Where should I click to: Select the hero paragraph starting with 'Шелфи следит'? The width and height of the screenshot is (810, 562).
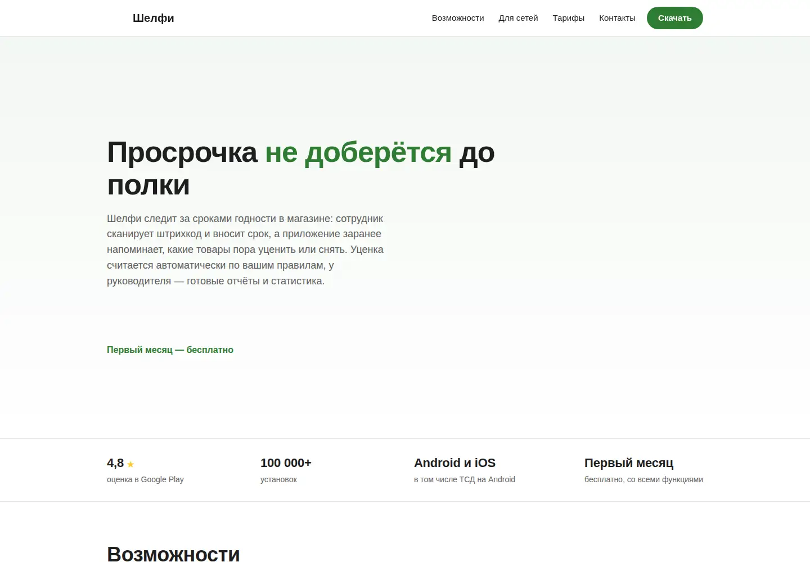coord(245,250)
